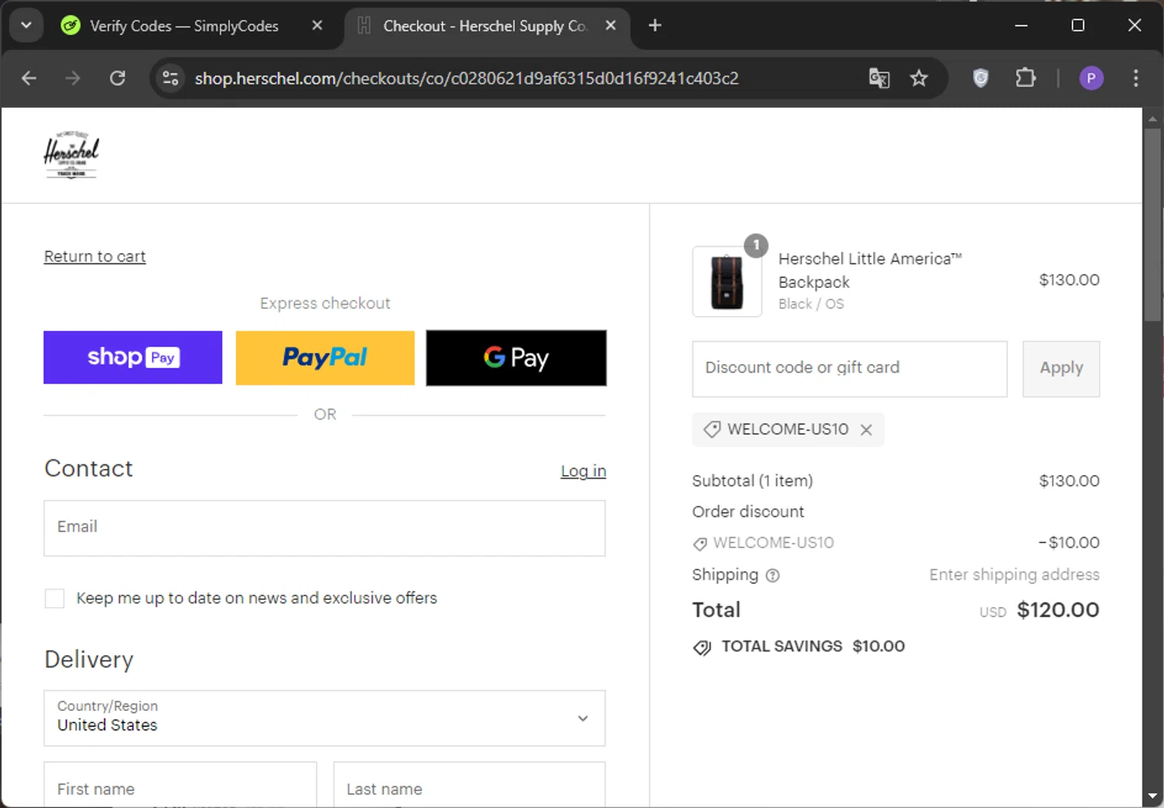Screen dimensions: 1164x808
Task: Click the backpack product thumbnail
Action: (727, 281)
